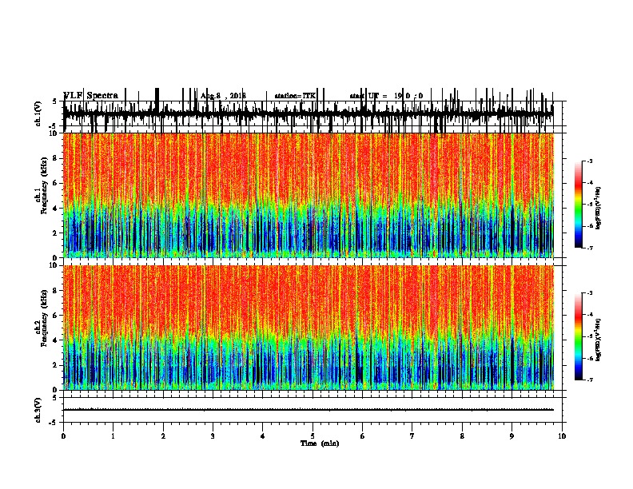Click the "-3" tick on ch.2 color bar

tap(590, 293)
